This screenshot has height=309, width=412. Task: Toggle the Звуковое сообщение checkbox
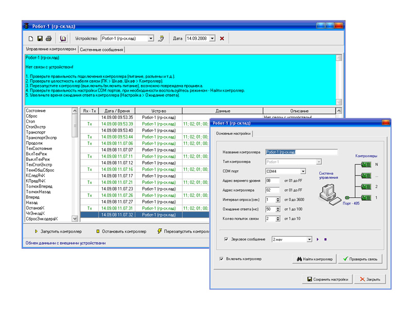227,239
